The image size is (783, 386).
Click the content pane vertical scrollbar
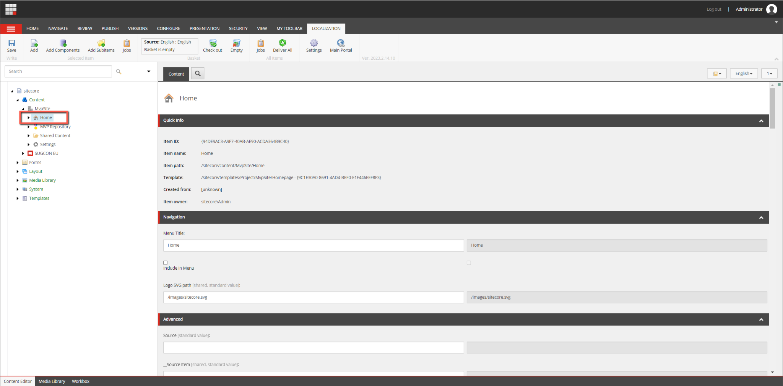[772, 108]
